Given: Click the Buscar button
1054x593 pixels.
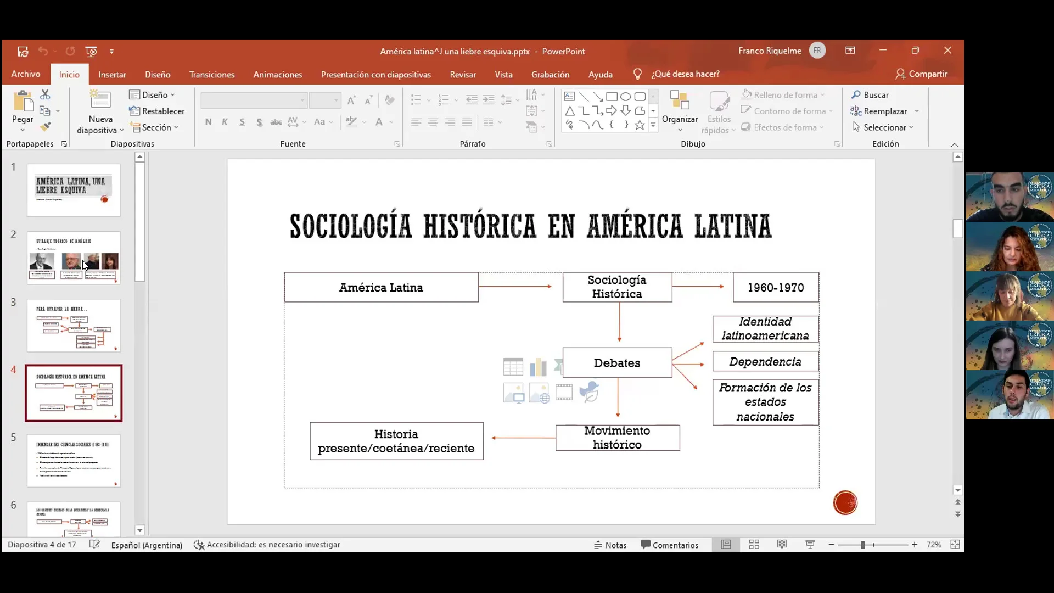Looking at the screenshot, I should [x=870, y=95].
